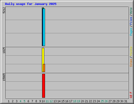
Task: Click day 12 weekend label
Action: [x=51, y=101]
